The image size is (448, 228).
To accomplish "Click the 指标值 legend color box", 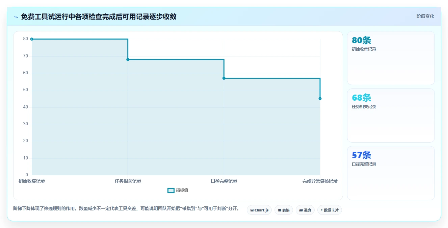I will point(171,190).
